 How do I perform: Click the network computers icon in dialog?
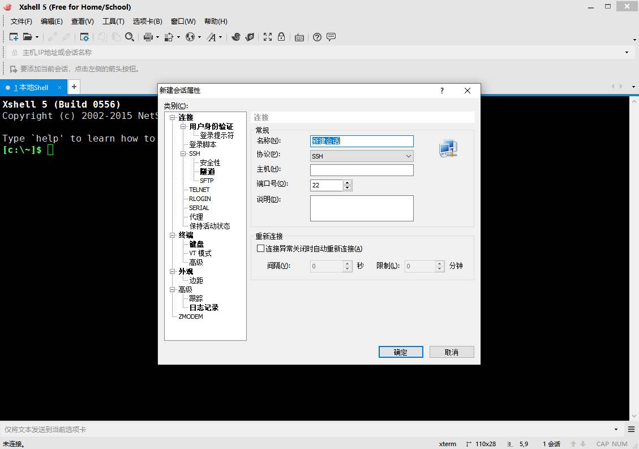pos(448,148)
